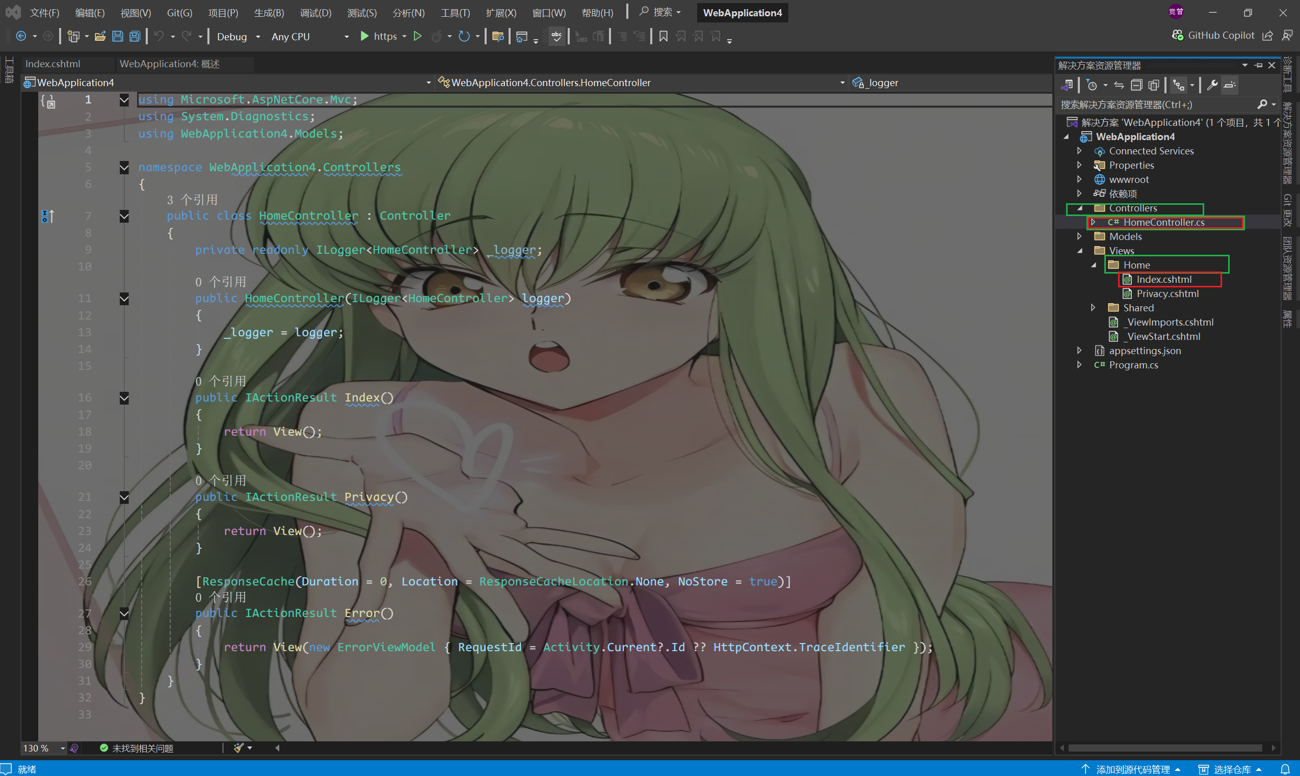Select appsettings.json in Solution Explorer
The height and width of the screenshot is (776, 1300).
pos(1145,351)
